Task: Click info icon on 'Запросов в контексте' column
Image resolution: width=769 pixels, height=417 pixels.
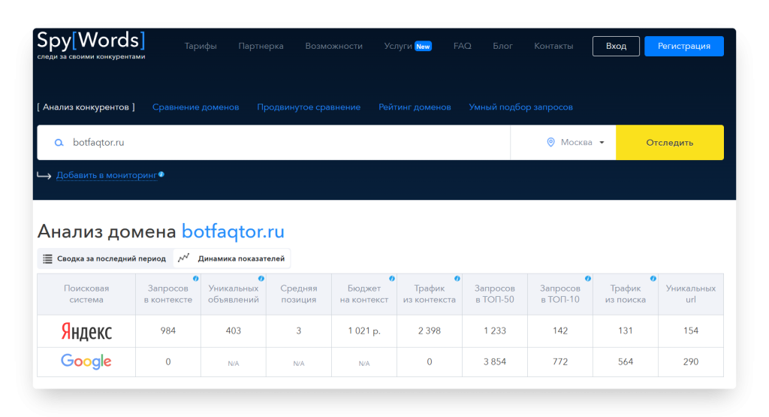Action: (x=196, y=279)
